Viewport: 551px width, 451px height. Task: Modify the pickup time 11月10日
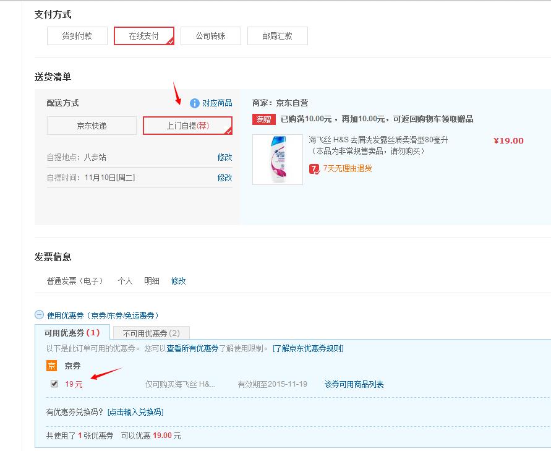pyautogui.click(x=224, y=178)
